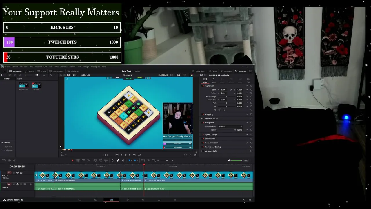Switch to the File tab in Inspector
This screenshot has width=371, height=209.
tap(248, 80)
